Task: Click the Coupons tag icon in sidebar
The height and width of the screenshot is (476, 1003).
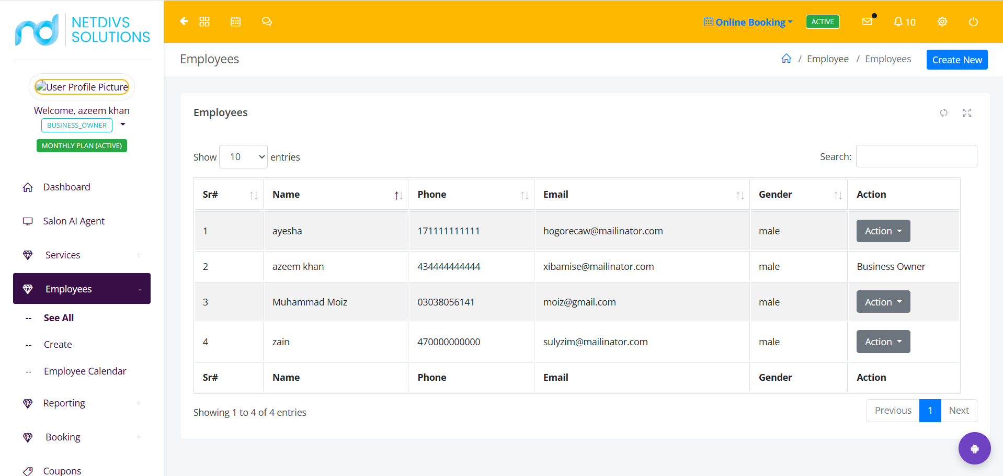Action: 28,471
